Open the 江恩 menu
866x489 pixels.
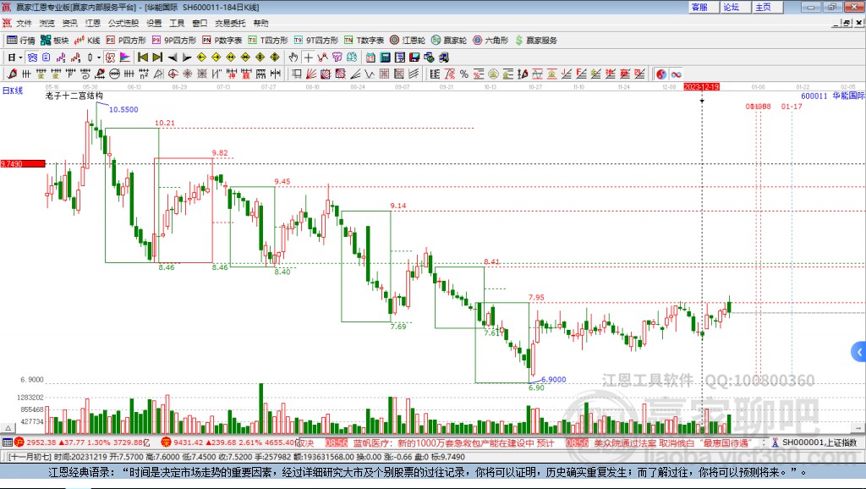pyautogui.click(x=93, y=23)
